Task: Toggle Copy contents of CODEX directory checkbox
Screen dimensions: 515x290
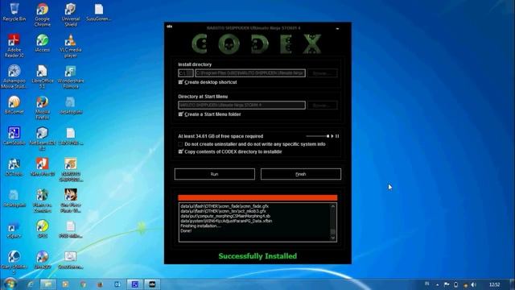Action: 180,151
